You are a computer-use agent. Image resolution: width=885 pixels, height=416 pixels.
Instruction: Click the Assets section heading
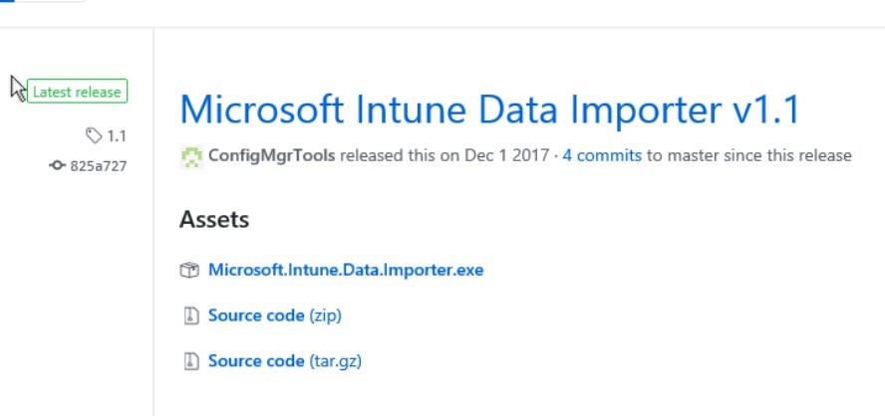214,219
